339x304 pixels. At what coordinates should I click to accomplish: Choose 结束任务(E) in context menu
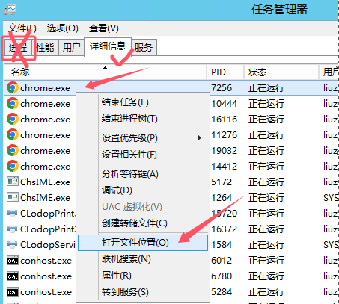125,102
